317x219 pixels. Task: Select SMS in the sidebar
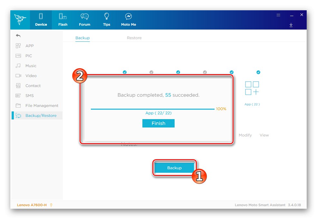coord(37,95)
